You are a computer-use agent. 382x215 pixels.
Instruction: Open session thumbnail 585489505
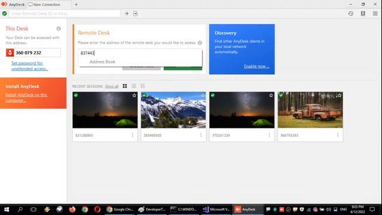pyautogui.click(x=174, y=110)
